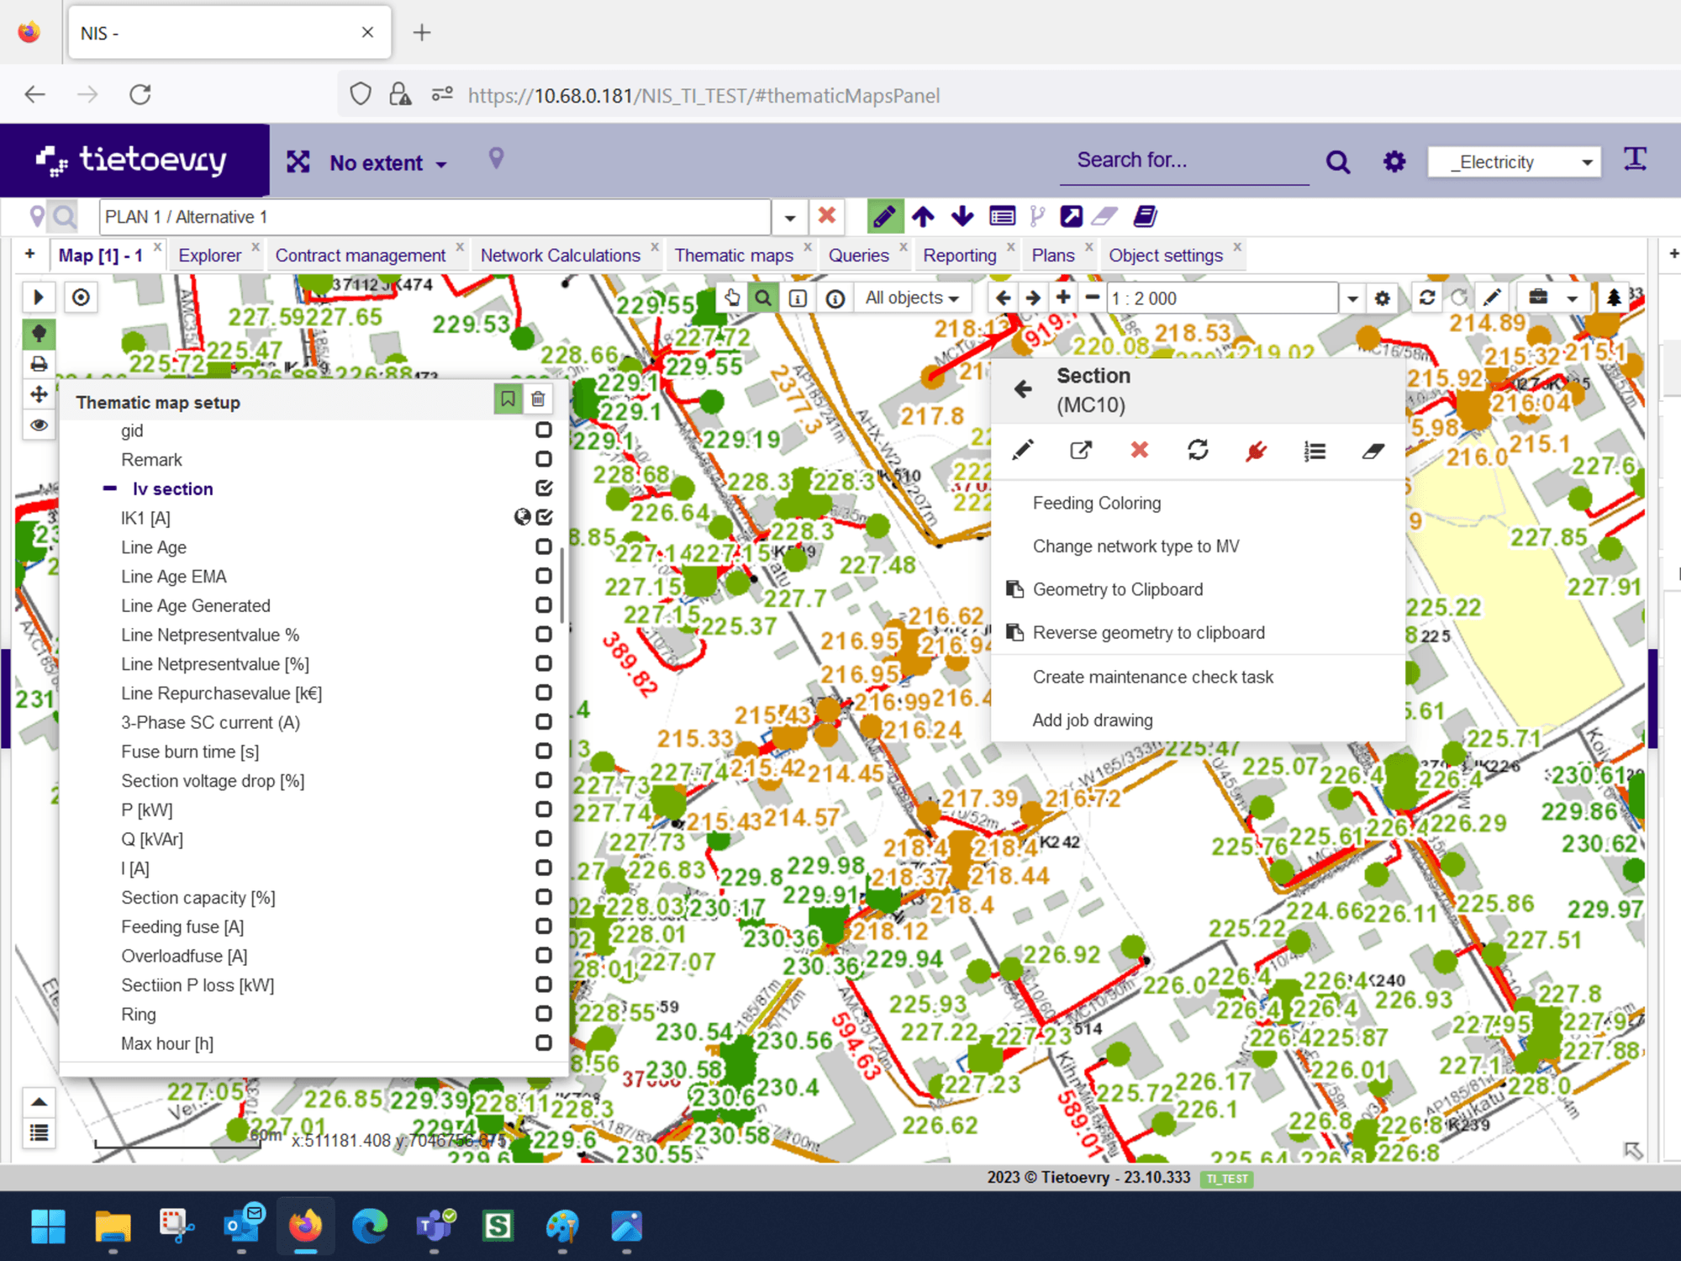Screen dimensions: 1681x1261
Task: Switch to the Network Calculations tab
Action: (560, 256)
